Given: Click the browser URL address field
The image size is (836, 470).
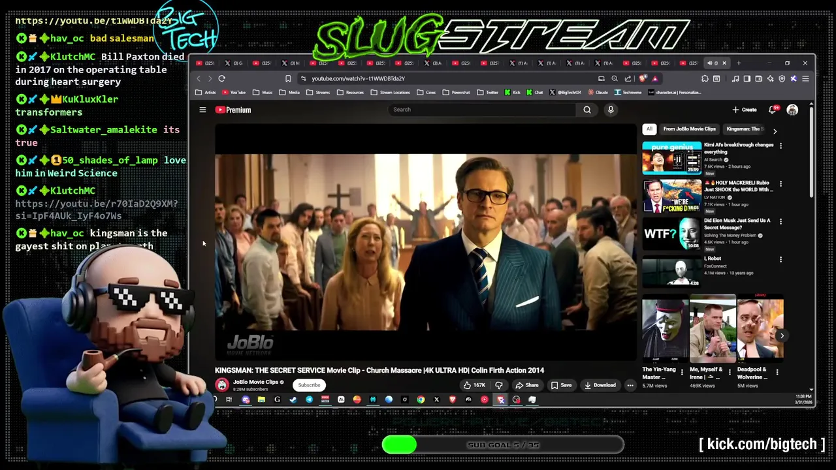Looking at the screenshot, I should point(451,78).
